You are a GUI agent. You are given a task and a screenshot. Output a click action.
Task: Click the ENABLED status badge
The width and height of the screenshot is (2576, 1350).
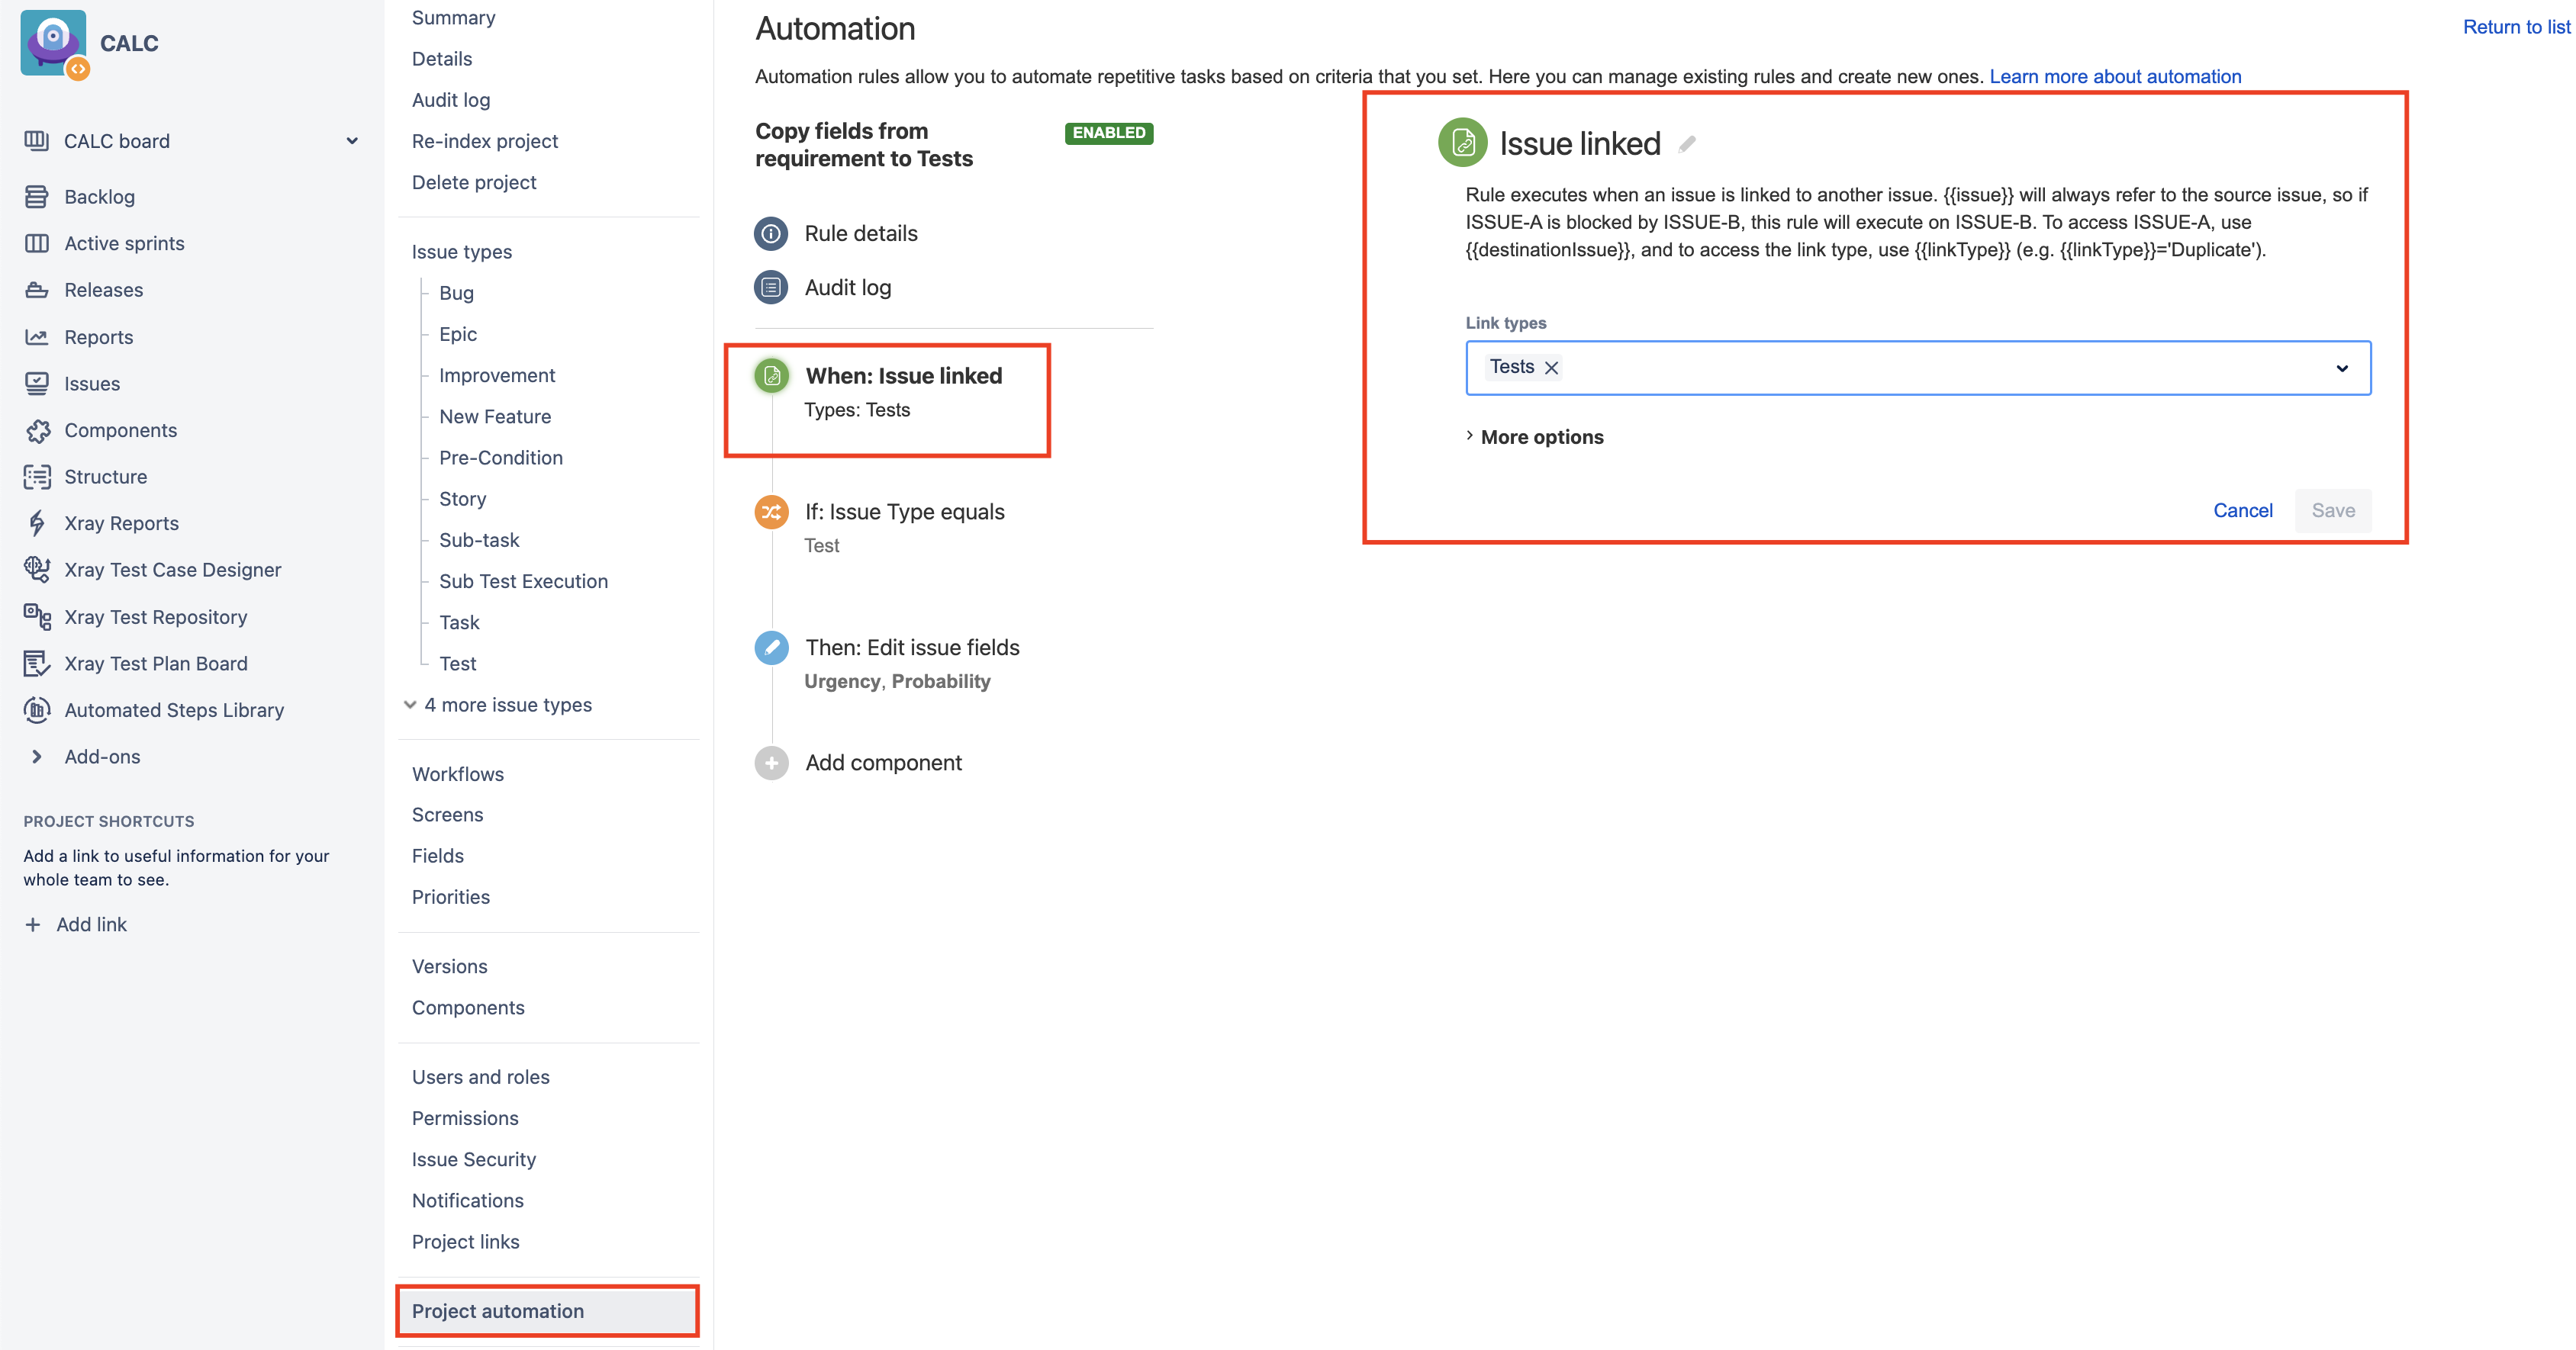coord(1108,133)
